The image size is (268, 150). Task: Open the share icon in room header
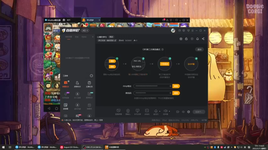coord(203,39)
